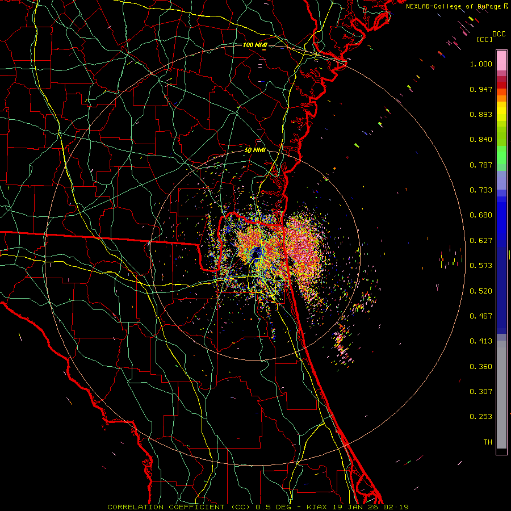Click the 0.413 legend value
511x511 pixels.
481,341
